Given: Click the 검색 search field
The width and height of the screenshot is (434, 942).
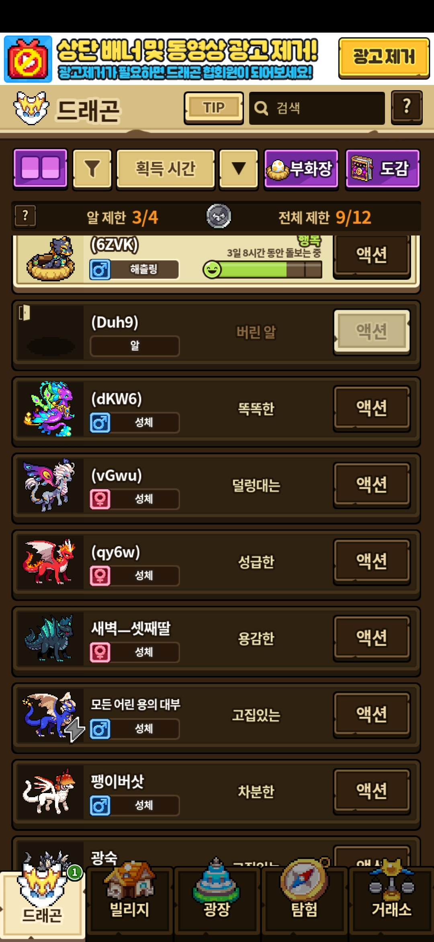Looking at the screenshot, I should (x=317, y=108).
